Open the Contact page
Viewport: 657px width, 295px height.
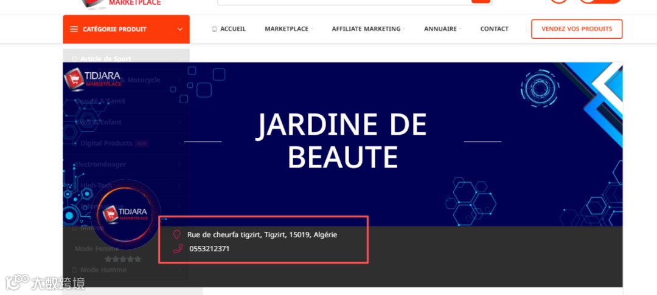click(495, 29)
